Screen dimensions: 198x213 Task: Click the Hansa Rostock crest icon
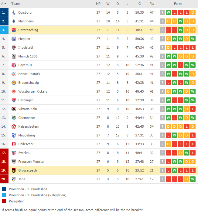pos(14,74)
